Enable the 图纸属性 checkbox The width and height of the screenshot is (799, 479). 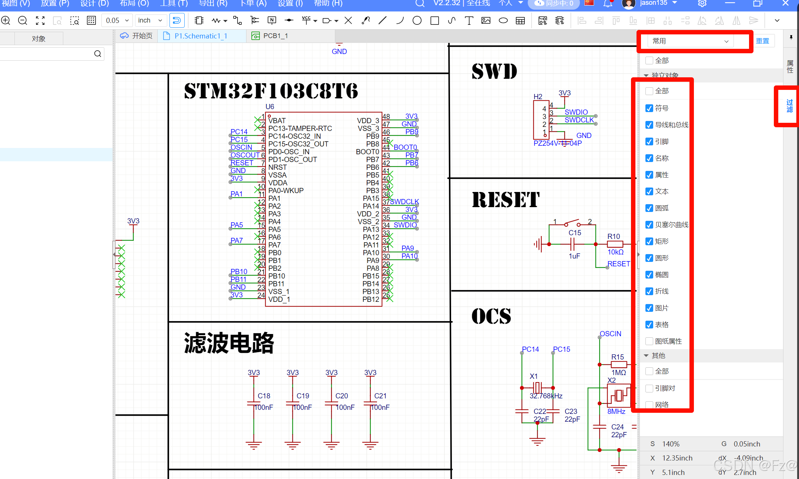tap(649, 341)
